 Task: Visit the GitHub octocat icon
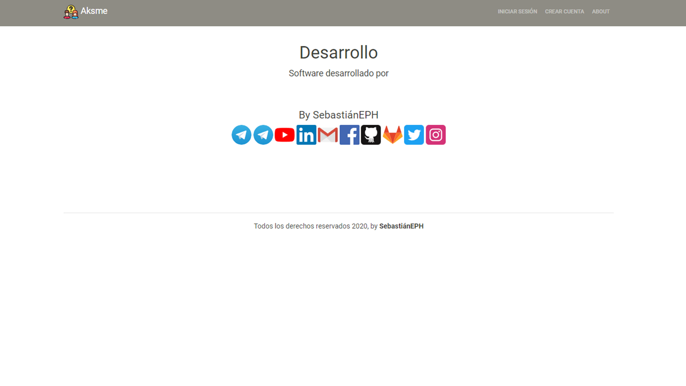click(x=371, y=135)
